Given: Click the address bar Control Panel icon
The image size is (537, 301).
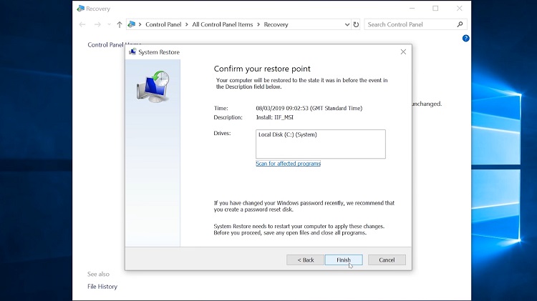Looking at the screenshot, I should tap(132, 24).
